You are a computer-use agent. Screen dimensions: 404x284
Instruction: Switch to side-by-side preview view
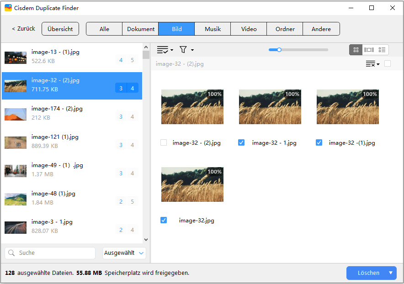(x=369, y=50)
